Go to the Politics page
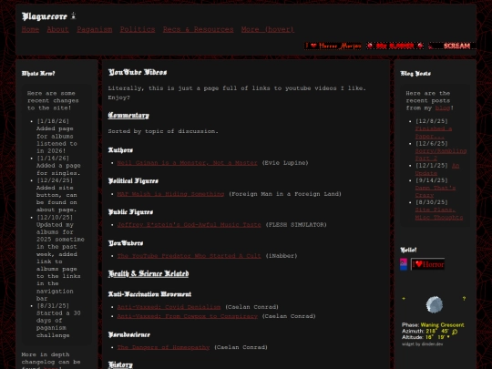 pos(138,29)
